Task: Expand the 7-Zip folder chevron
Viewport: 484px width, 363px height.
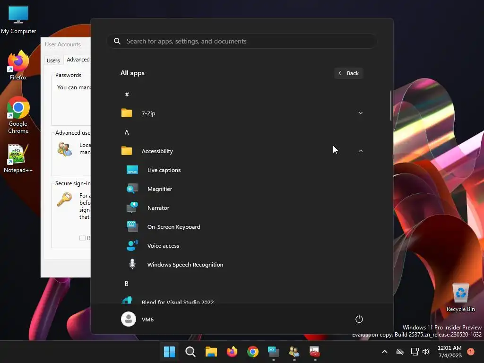Action: (x=360, y=113)
